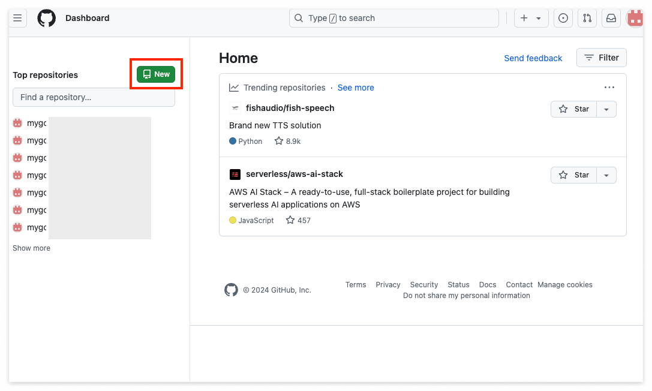Open the Contact footer link
The width and height of the screenshot is (652, 391).
[519, 285]
